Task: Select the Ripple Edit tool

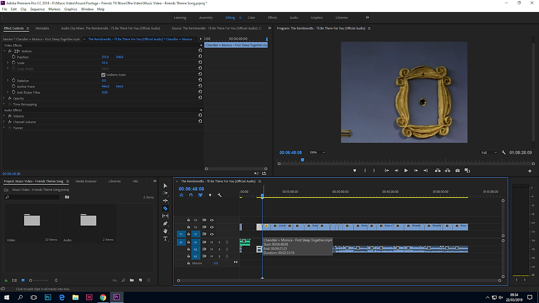Action: [x=166, y=201]
